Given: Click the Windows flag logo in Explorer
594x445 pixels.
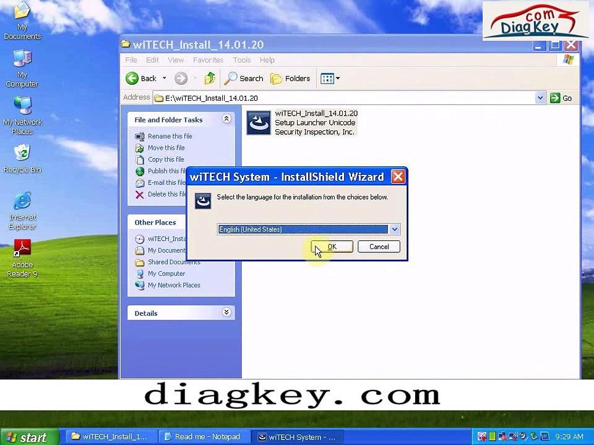Looking at the screenshot, I should click(x=568, y=60).
